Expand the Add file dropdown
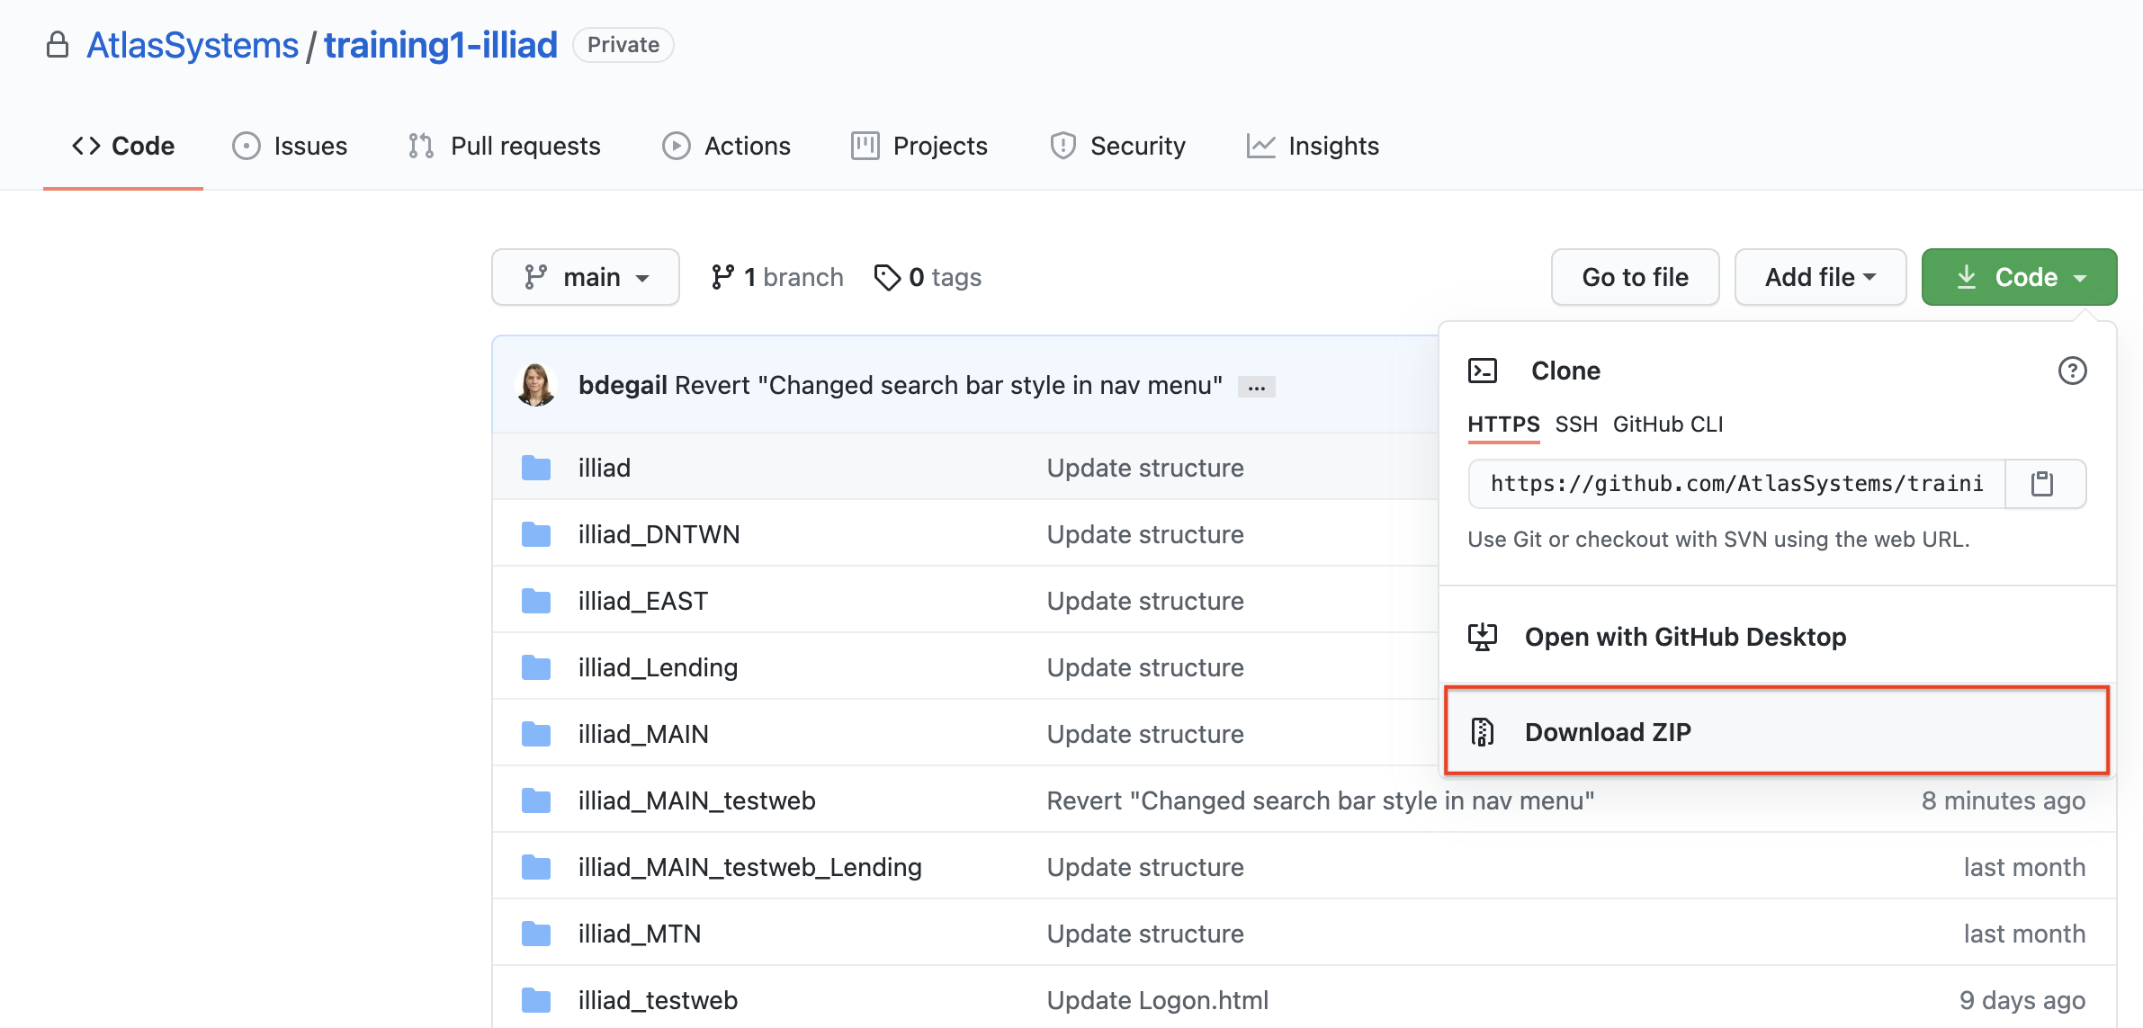 [x=1819, y=277]
